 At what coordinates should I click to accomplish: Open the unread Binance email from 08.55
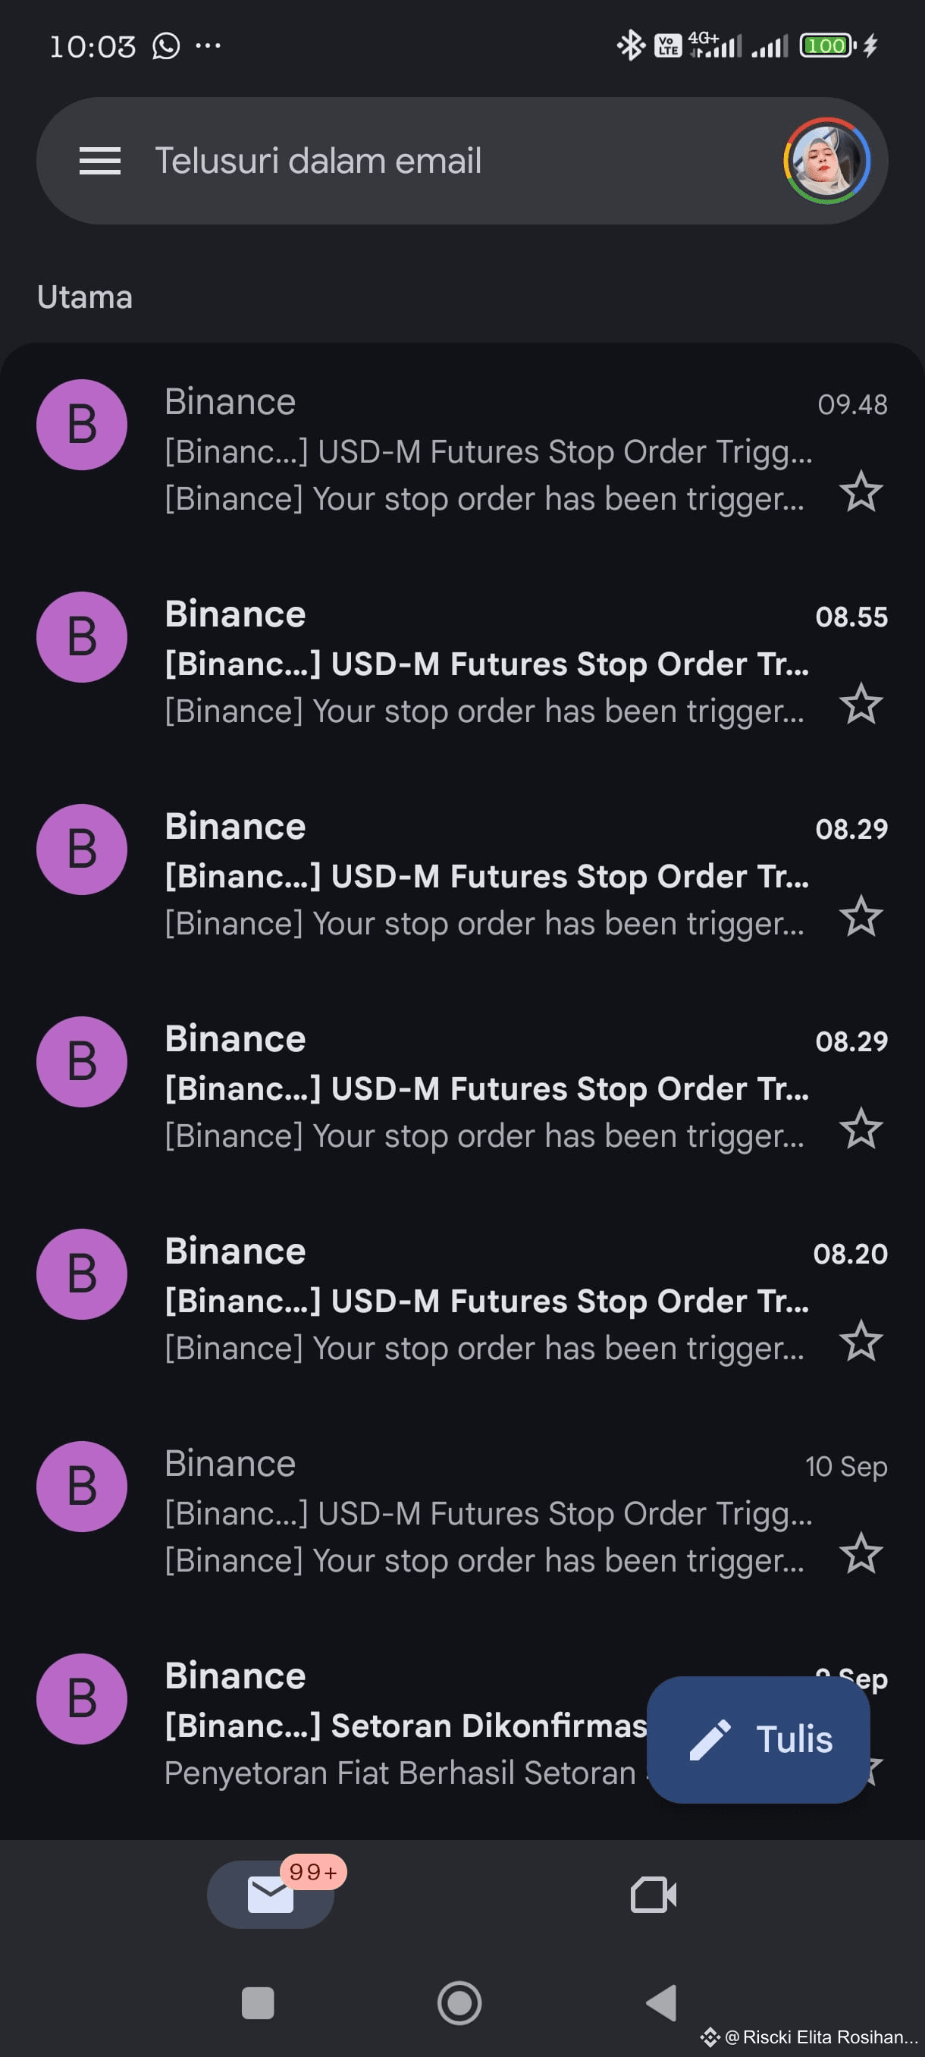pos(462,663)
